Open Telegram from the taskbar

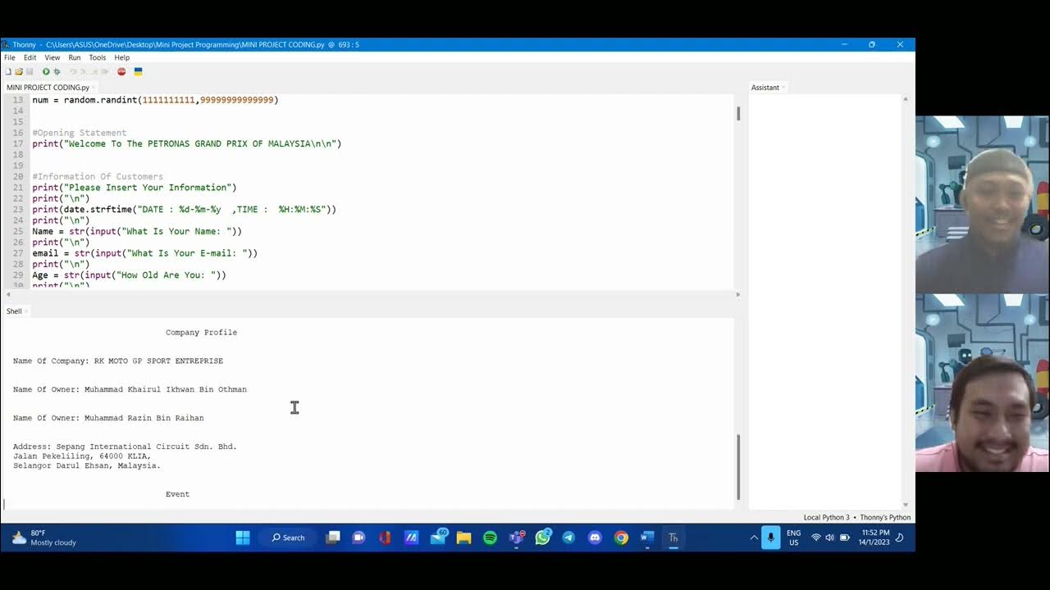[568, 538]
